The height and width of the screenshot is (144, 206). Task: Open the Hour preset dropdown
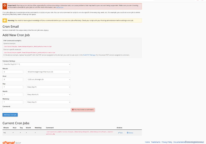[x=48, y=79]
